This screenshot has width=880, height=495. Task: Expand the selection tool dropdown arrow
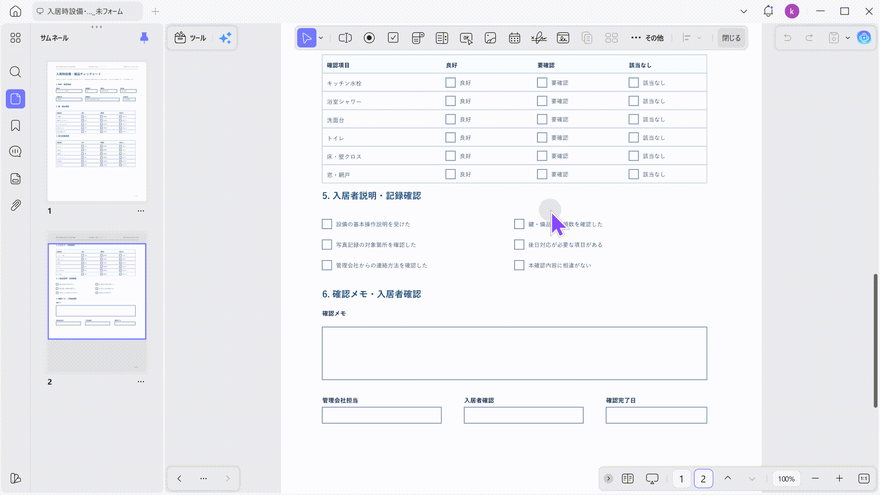tap(321, 38)
